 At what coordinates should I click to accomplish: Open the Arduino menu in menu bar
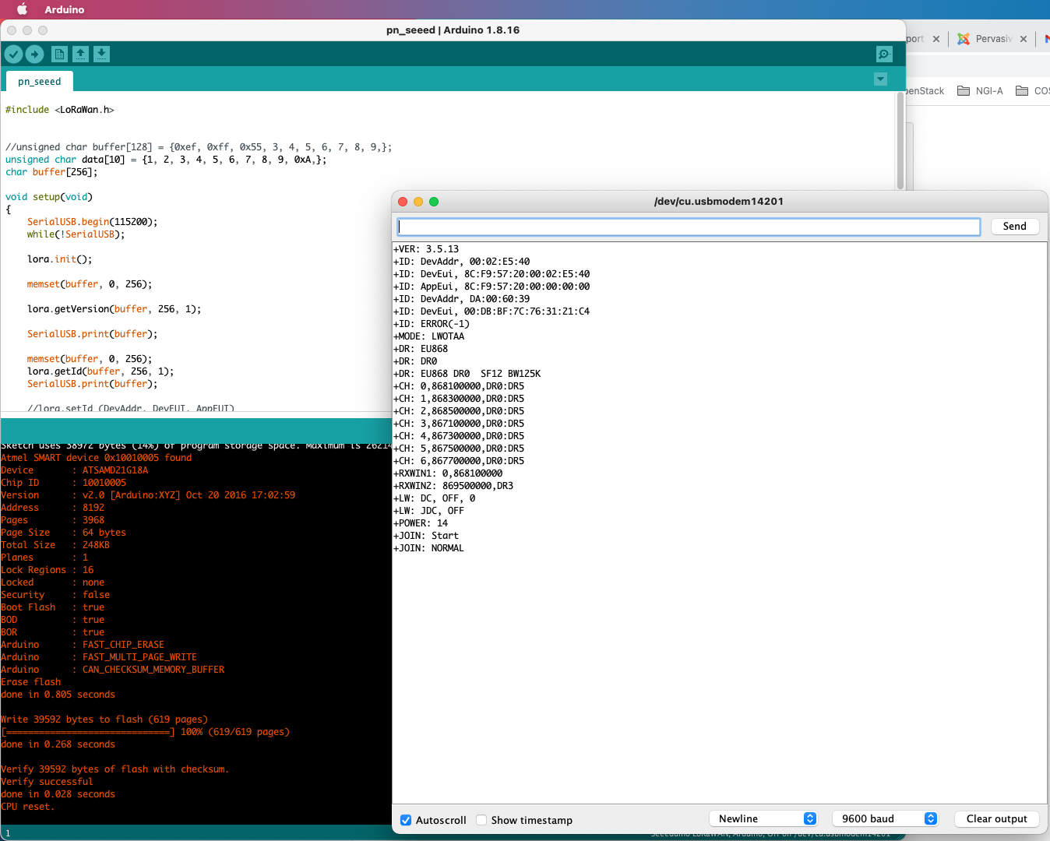(64, 9)
